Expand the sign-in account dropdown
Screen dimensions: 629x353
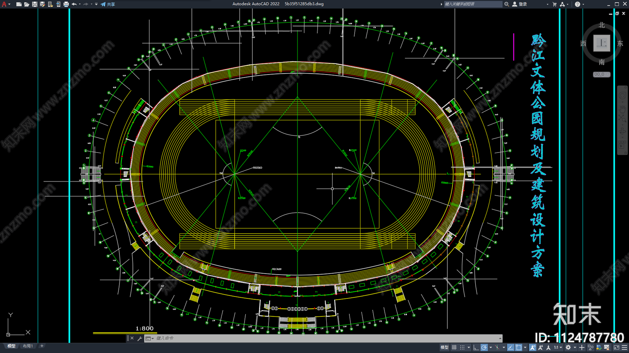[x=547, y=4]
